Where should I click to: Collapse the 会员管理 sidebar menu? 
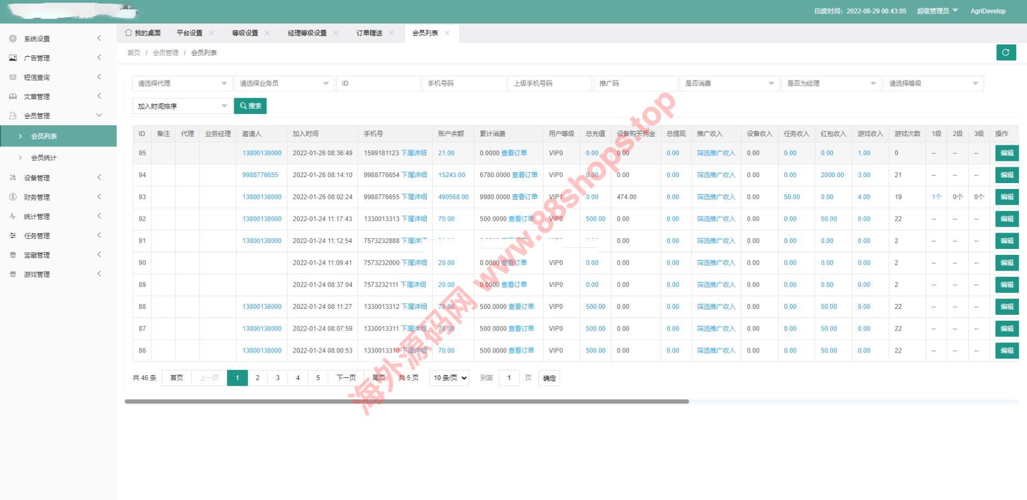[99, 115]
